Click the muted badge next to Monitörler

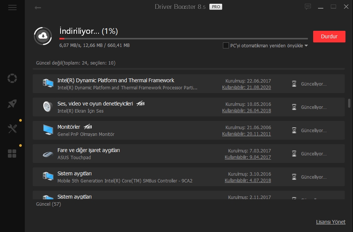tap(88, 127)
